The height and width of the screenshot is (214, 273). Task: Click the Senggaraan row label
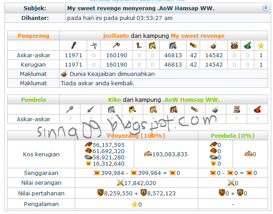tap(41, 173)
